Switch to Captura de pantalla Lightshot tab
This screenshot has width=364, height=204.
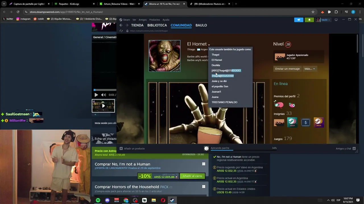[29, 4]
